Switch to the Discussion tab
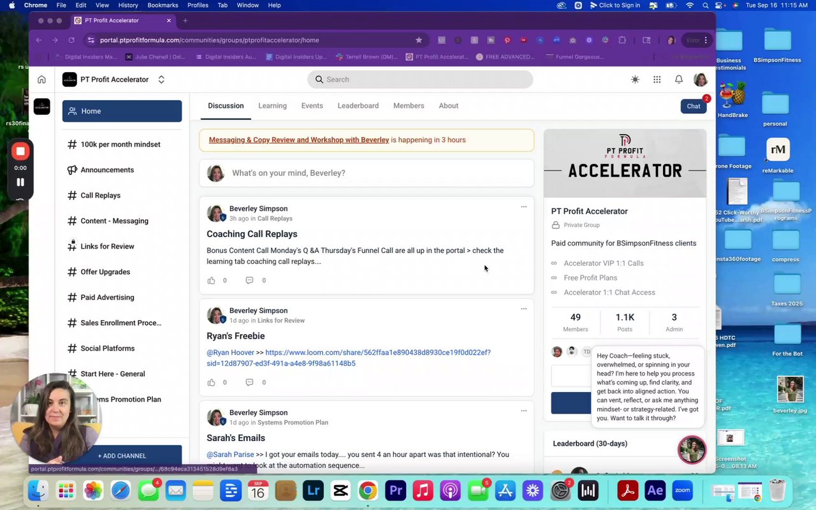 [x=226, y=106]
